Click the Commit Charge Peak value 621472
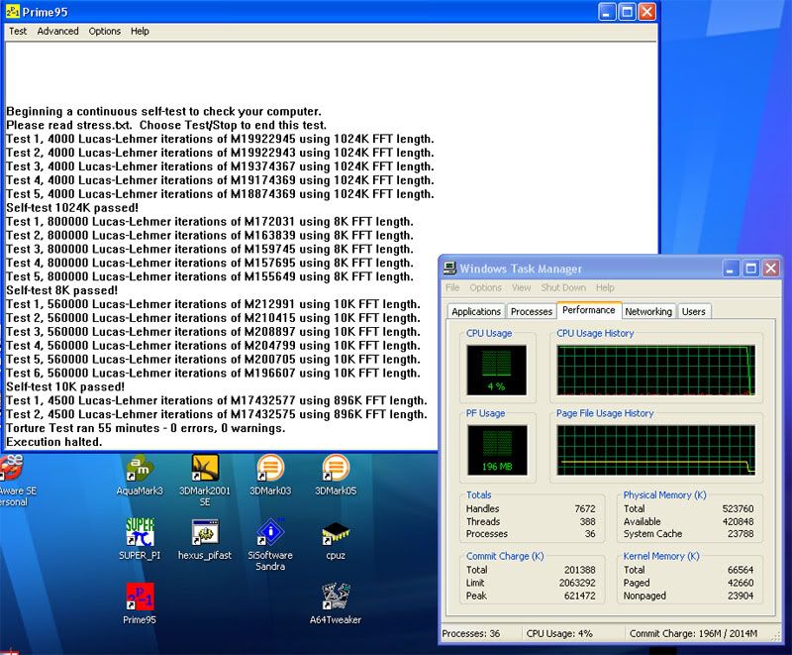 580,596
